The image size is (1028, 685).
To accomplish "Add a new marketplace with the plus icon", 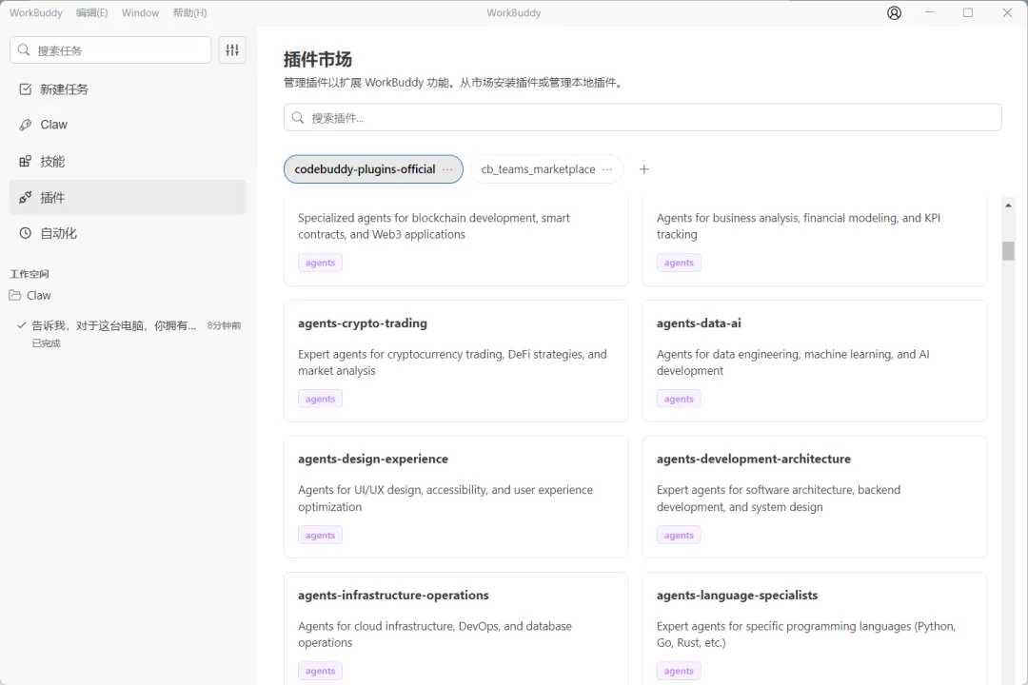I will (x=643, y=169).
